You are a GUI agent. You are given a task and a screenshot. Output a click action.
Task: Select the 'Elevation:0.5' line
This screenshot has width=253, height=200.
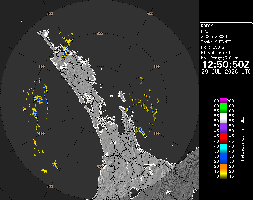point(216,53)
